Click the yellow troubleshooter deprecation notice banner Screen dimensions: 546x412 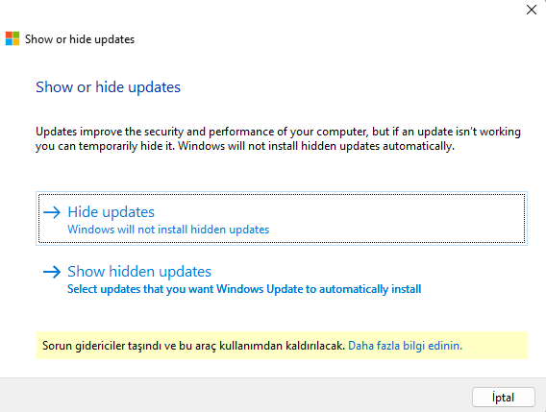(282, 345)
